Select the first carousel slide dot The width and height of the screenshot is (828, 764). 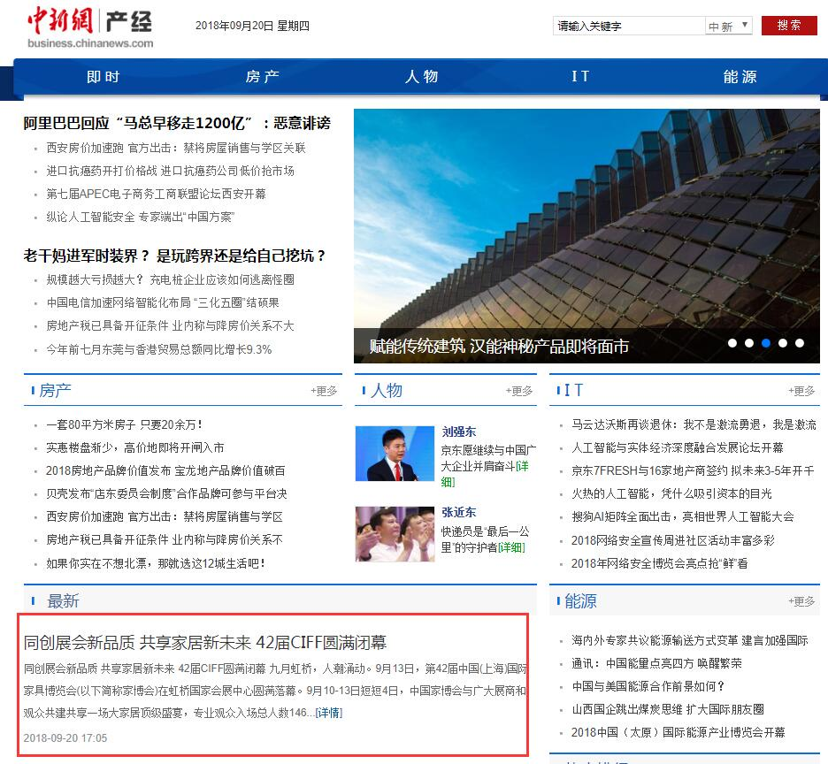tap(732, 343)
